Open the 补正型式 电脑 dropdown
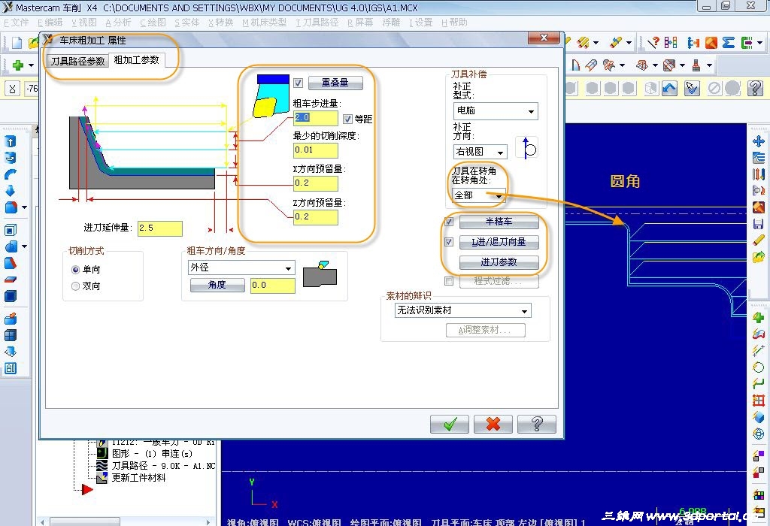The width and height of the screenshot is (770, 526). point(496,111)
